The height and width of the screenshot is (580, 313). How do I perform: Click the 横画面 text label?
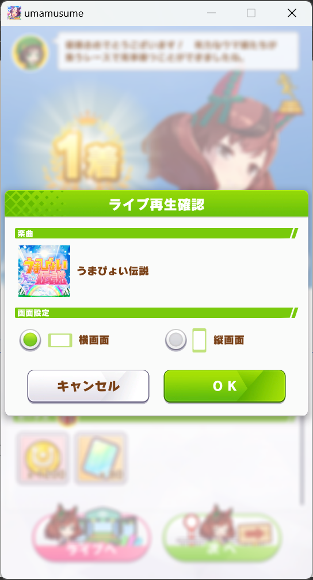click(x=94, y=340)
